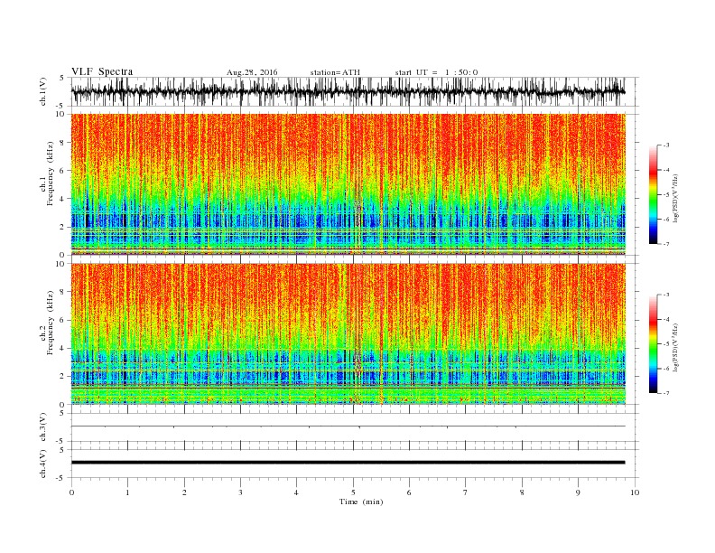Viewport: 715px width, 553px height.
Task: Click the "-3" tick on ch.2 colorbar
Action: pos(666,295)
